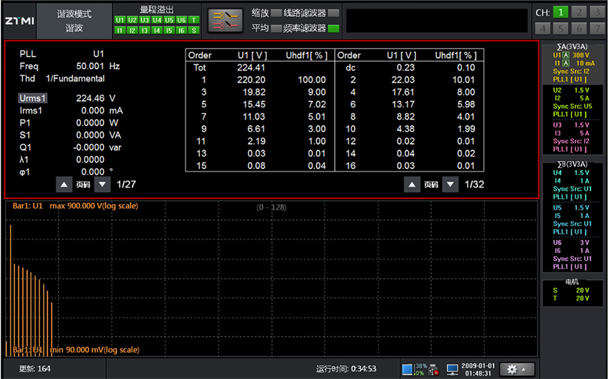608x379 pixels.
Task: Click the harmonic bar graph area
Action: pos(271,278)
